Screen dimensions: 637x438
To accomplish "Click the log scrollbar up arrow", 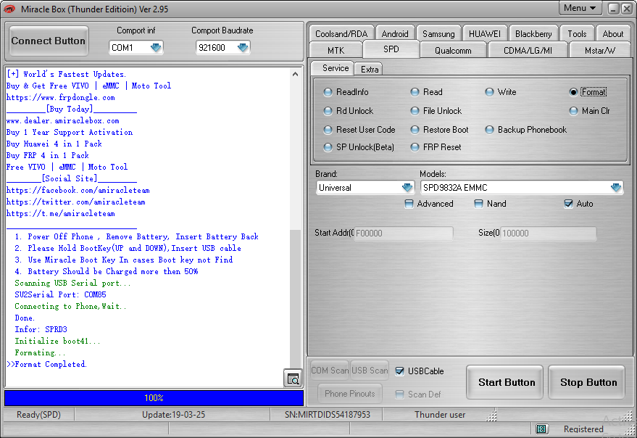I will [296, 74].
